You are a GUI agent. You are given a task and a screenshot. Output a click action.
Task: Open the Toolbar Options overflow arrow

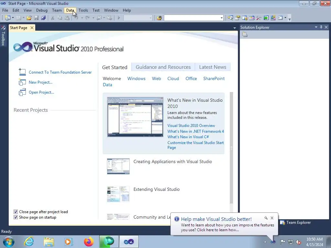290,18
